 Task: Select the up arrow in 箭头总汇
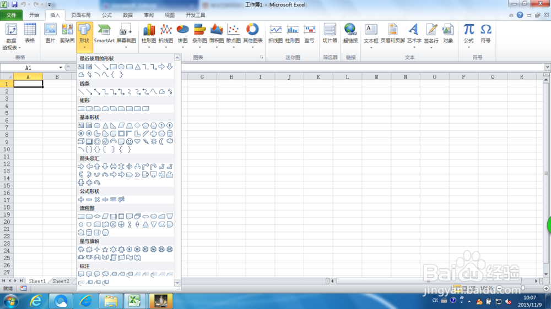pos(97,166)
